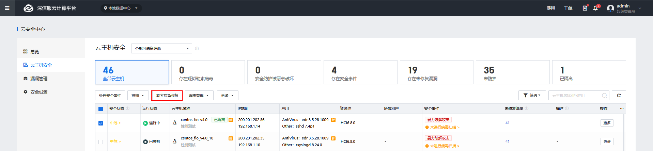Image resolution: width=653 pixels, height=151 pixels.
Task: Expand the toolbar 更多 dropdown
Action: click(228, 96)
